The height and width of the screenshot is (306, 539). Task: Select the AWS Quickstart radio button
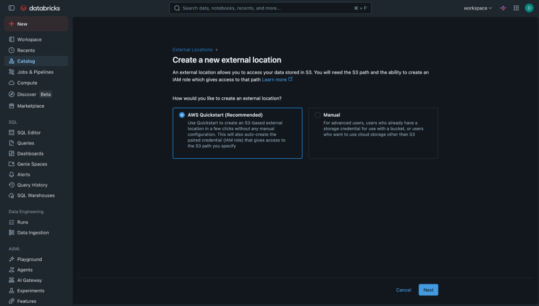[182, 115]
